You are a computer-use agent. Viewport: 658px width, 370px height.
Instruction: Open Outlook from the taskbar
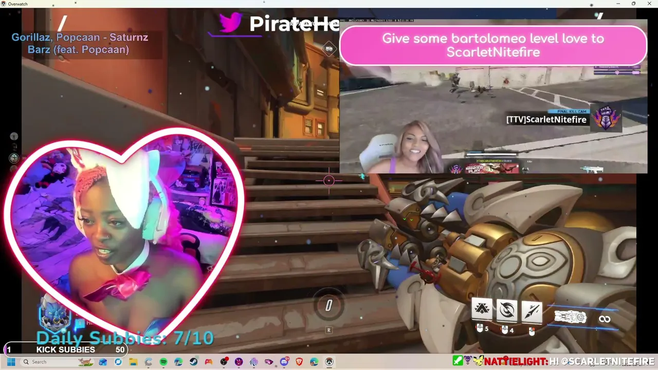[103, 362]
